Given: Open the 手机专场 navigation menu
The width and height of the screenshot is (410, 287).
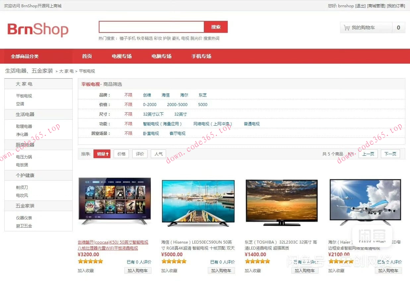Looking at the screenshot, I should (201, 56).
